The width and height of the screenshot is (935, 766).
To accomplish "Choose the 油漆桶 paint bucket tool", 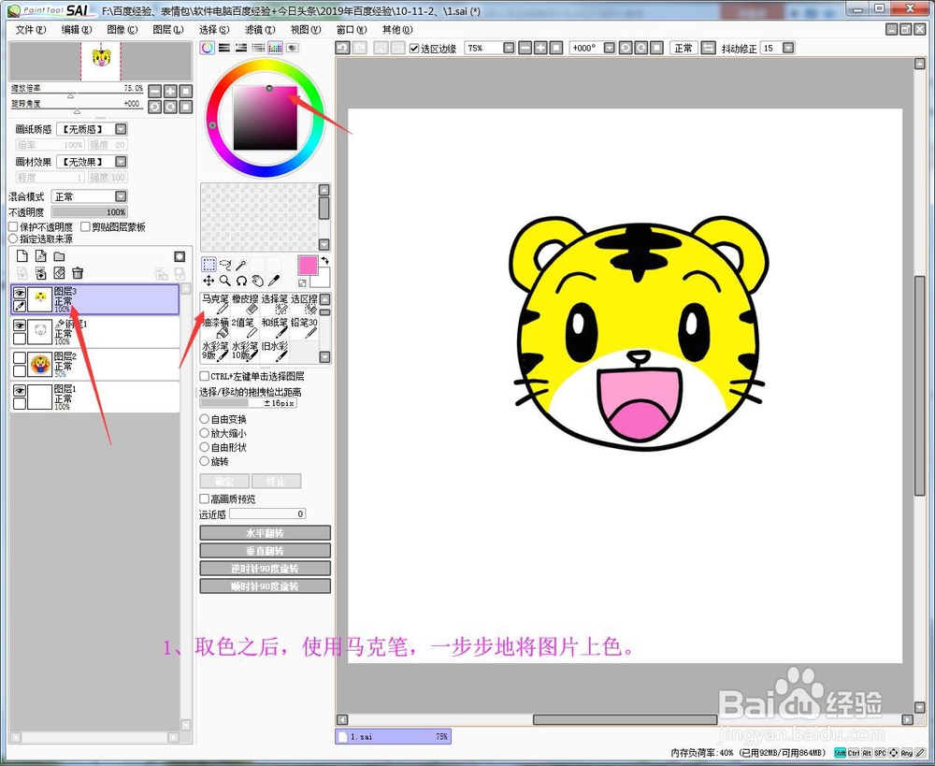I will point(215,327).
